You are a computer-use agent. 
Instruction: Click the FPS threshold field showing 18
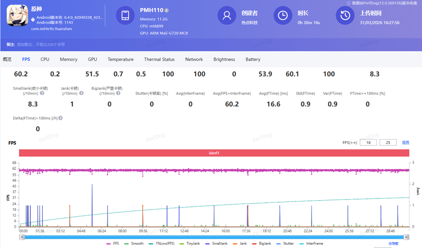[x=368, y=143]
